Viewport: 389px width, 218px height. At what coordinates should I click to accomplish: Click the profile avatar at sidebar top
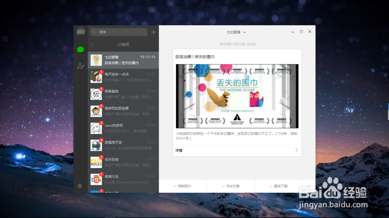pos(81,32)
